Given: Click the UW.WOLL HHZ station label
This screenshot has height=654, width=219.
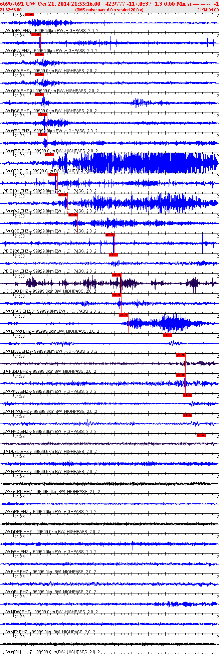Looking at the screenshot, I should (x=17, y=652).
